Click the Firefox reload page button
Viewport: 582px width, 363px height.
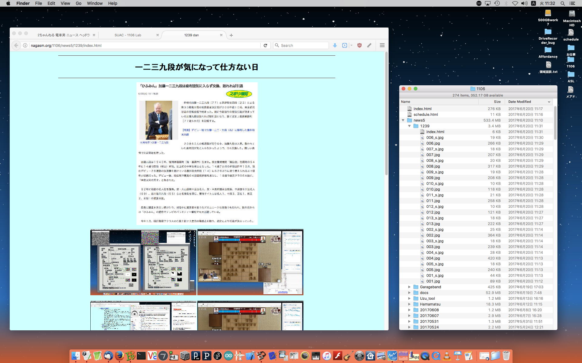coord(265,45)
